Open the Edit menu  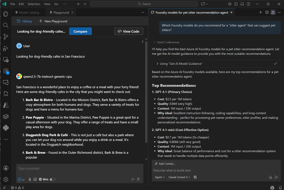click(21, 4)
